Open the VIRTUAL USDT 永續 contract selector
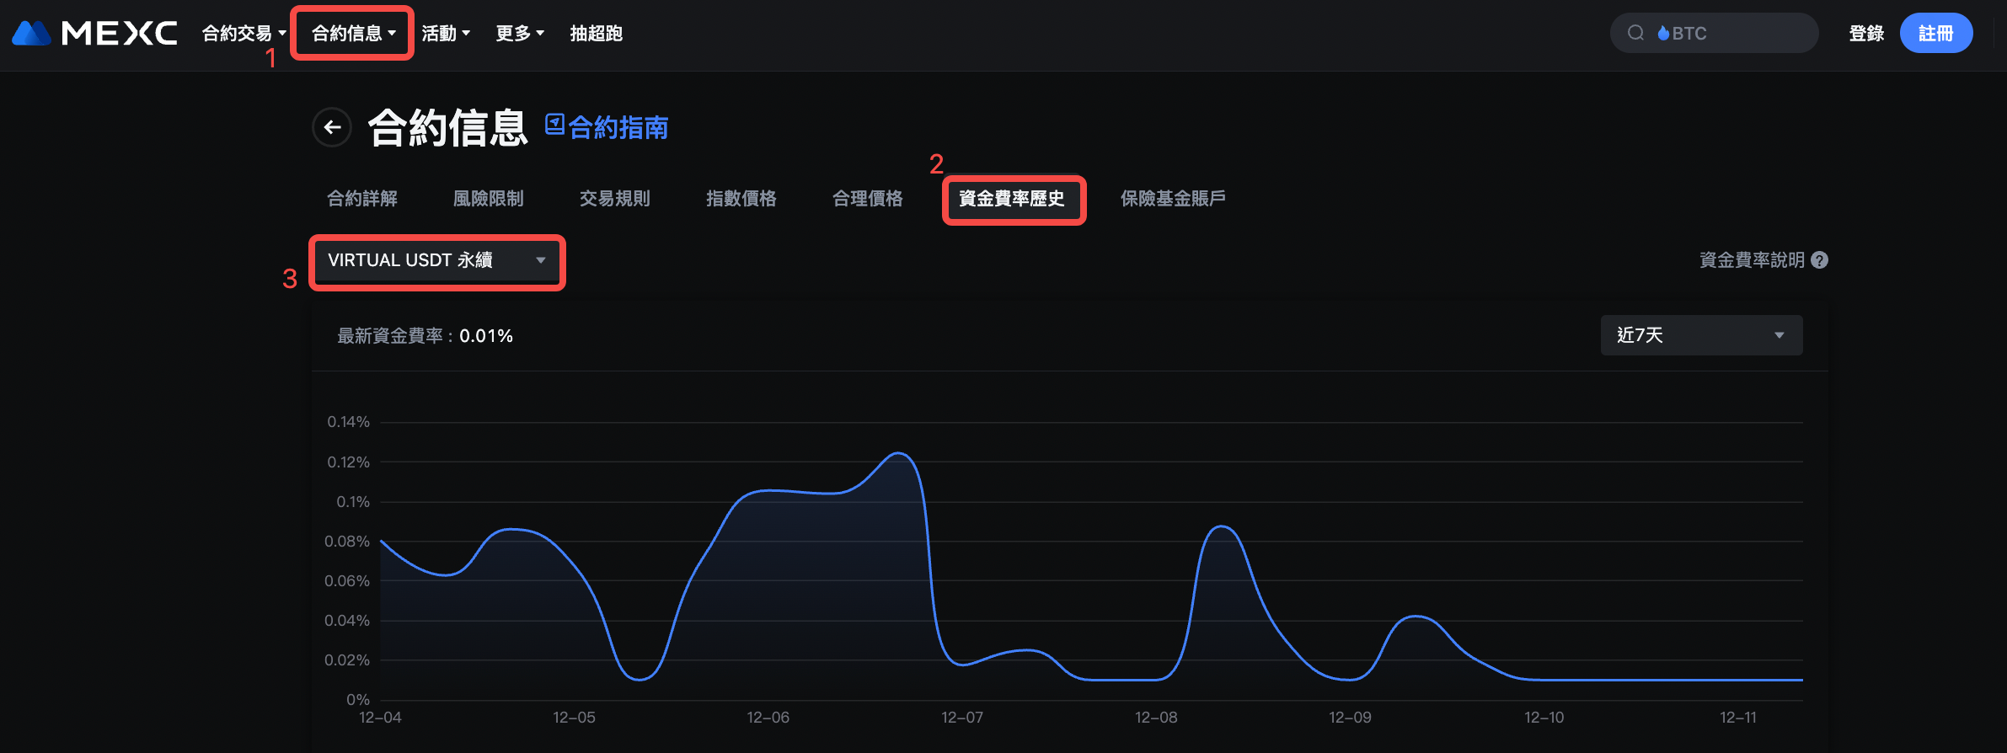 (x=436, y=260)
